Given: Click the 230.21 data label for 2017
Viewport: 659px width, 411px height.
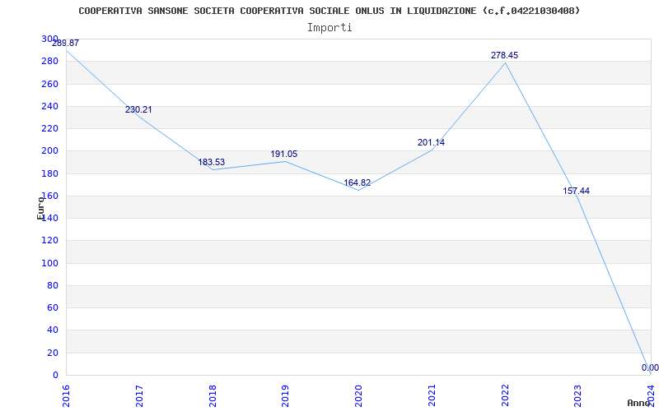Looking at the screenshot, I should coord(138,109).
